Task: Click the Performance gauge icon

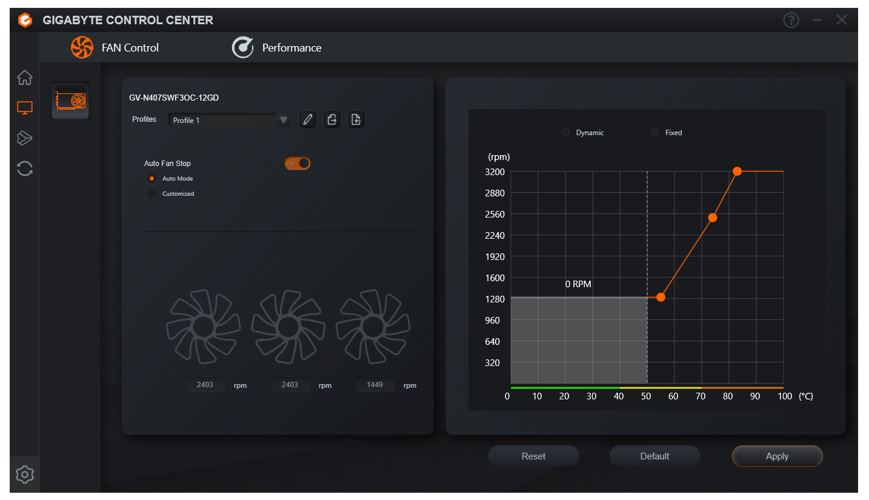Action: click(x=242, y=47)
